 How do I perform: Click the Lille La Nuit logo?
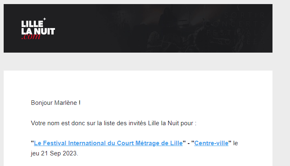[38, 29]
